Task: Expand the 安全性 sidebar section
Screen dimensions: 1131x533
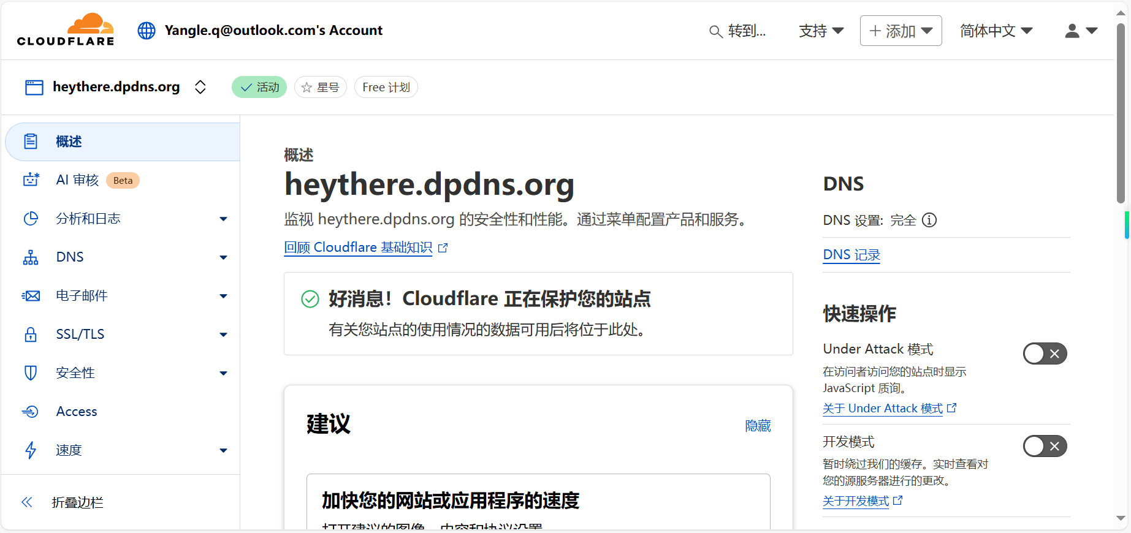Action: click(x=224, y=374)
